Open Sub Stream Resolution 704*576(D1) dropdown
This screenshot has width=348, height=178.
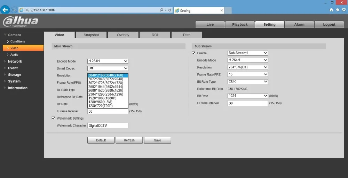(248, 67)
